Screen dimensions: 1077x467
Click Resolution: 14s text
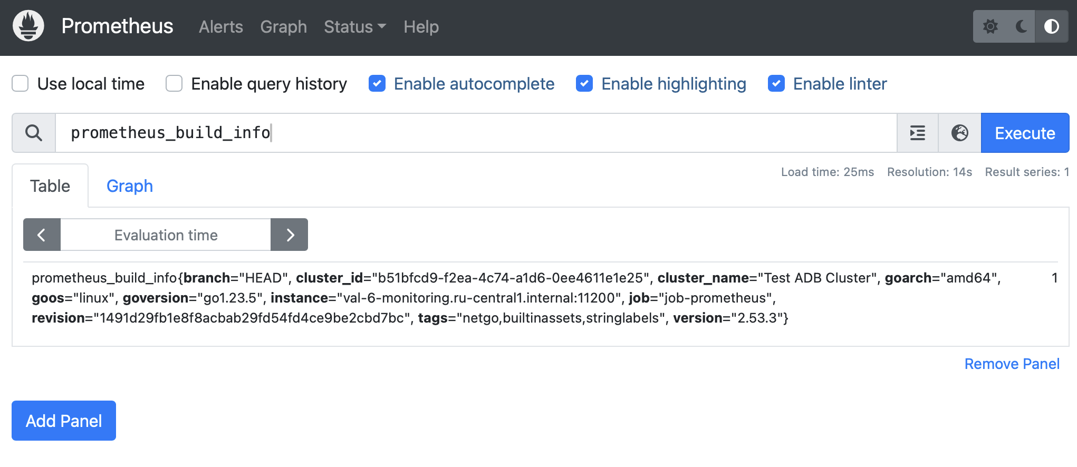pyautogui.click(x=929, y=172)
